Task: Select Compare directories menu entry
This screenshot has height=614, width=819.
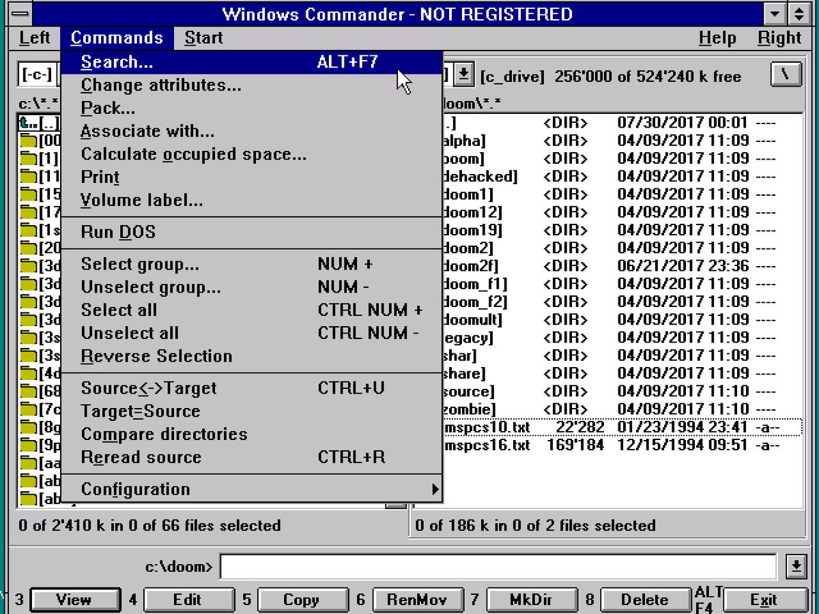Action: click(x=252, y=435)
